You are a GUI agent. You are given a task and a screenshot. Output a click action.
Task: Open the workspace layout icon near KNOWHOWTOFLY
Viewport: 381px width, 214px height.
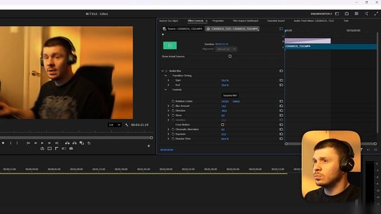click(337, 14)
